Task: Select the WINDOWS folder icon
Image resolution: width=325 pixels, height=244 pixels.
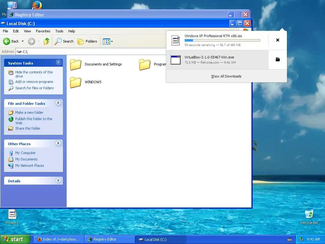Action: point(76,82)
